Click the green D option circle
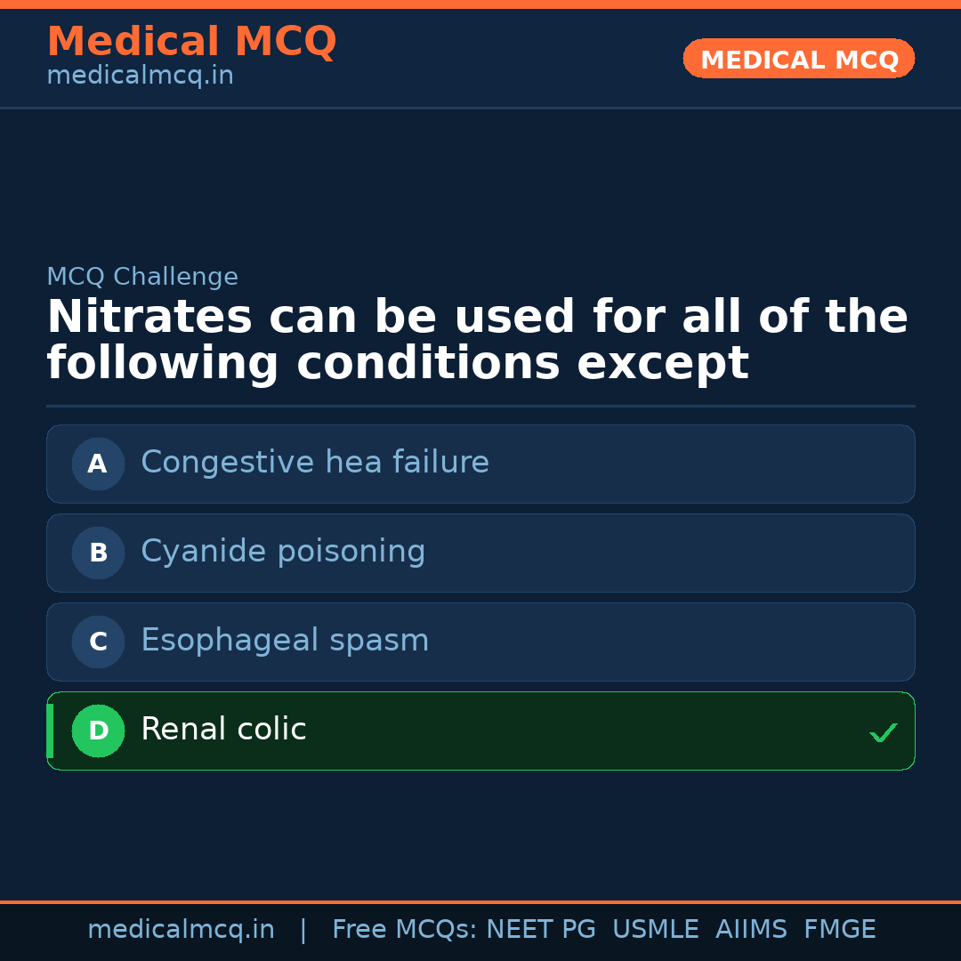This screenshot has width=961, height=961. tap(98, 731)
